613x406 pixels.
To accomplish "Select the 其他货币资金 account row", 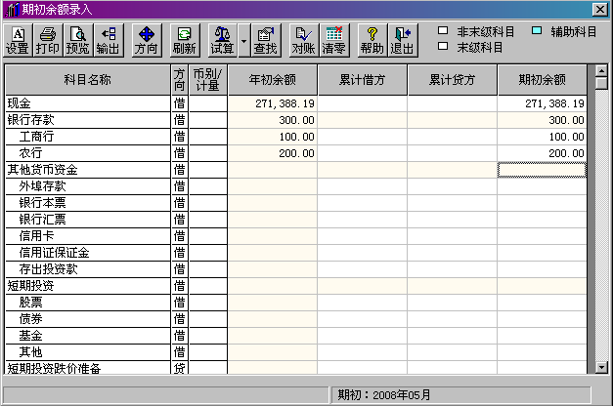I will coord(88,170).
